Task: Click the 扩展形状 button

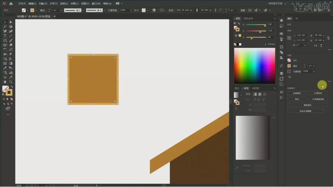Action: pyautogui.click(x=318, y=93)
